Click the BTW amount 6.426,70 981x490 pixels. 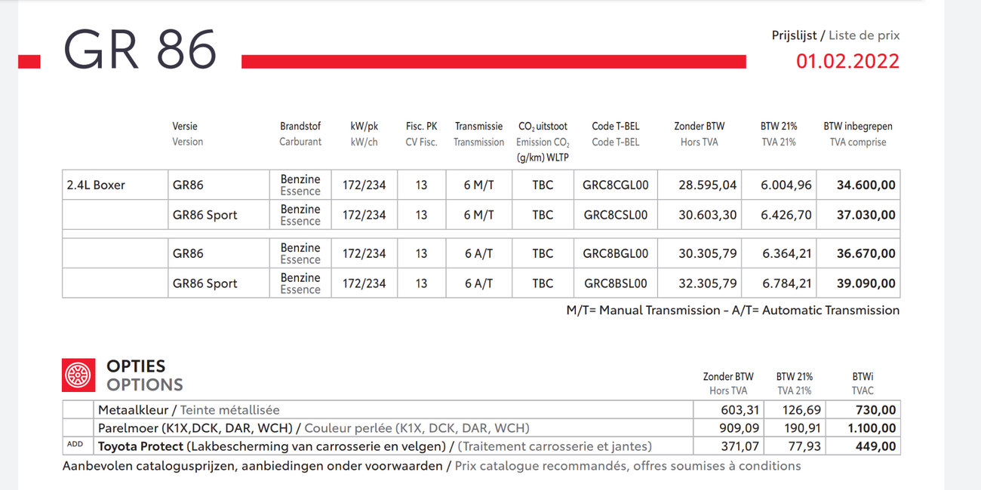786,215
